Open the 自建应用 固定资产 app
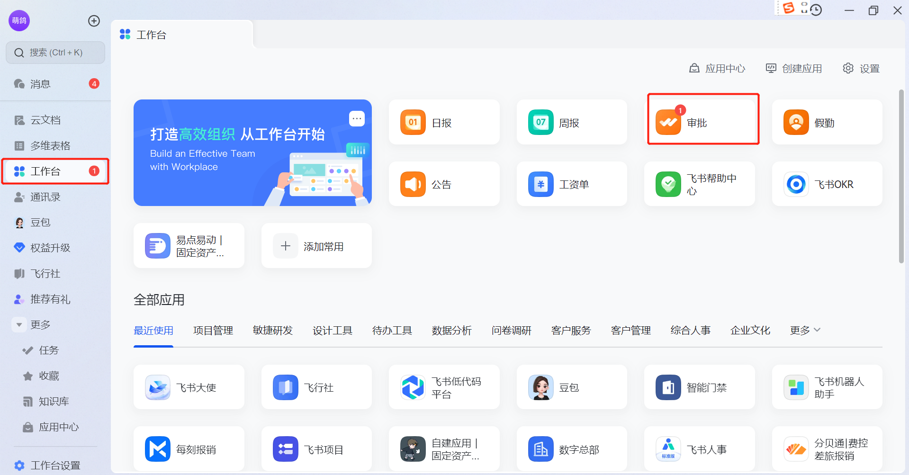This screenshot has width=909, height=475. (444, 448)
